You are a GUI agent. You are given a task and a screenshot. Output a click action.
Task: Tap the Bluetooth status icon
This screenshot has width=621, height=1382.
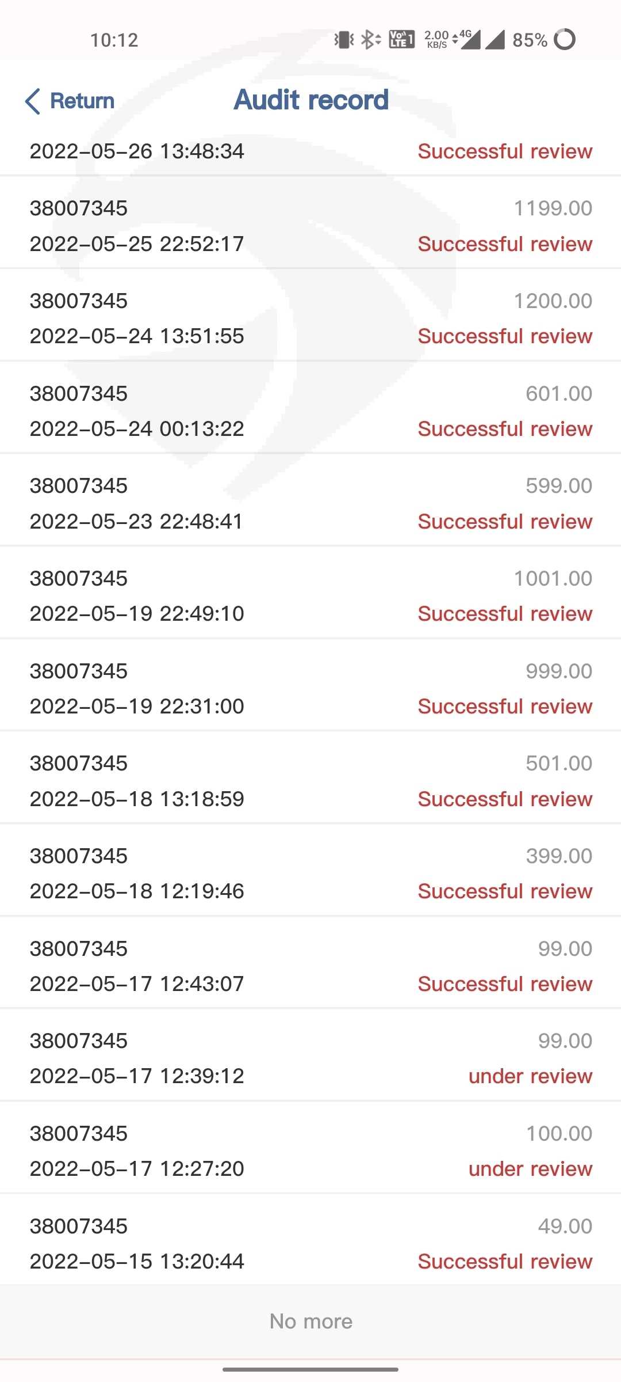pyautogui.click(x=370, y=40)
